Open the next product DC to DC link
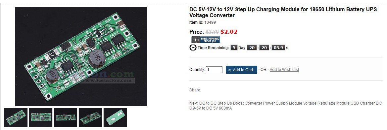The width and height of the screenshot is (387, 130). click(x=290, y=106)
